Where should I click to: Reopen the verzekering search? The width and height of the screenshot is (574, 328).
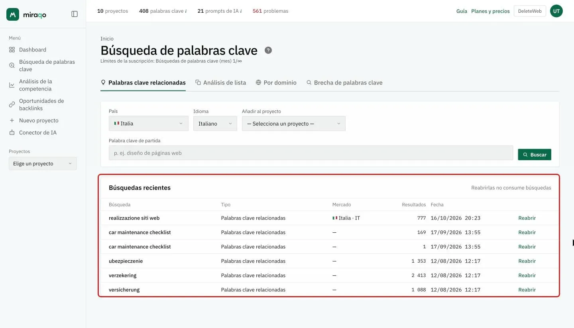tap(527, 275)
